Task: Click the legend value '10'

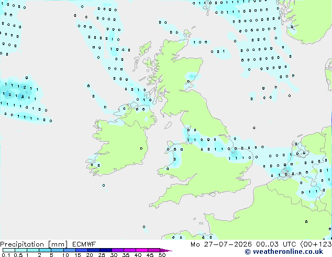Action: [65, 255]
